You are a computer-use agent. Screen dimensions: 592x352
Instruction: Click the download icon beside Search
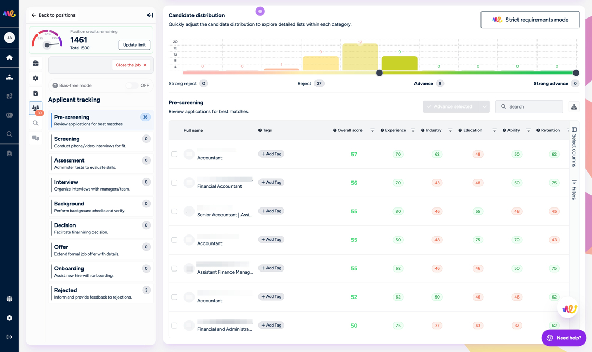coord(574,106)
